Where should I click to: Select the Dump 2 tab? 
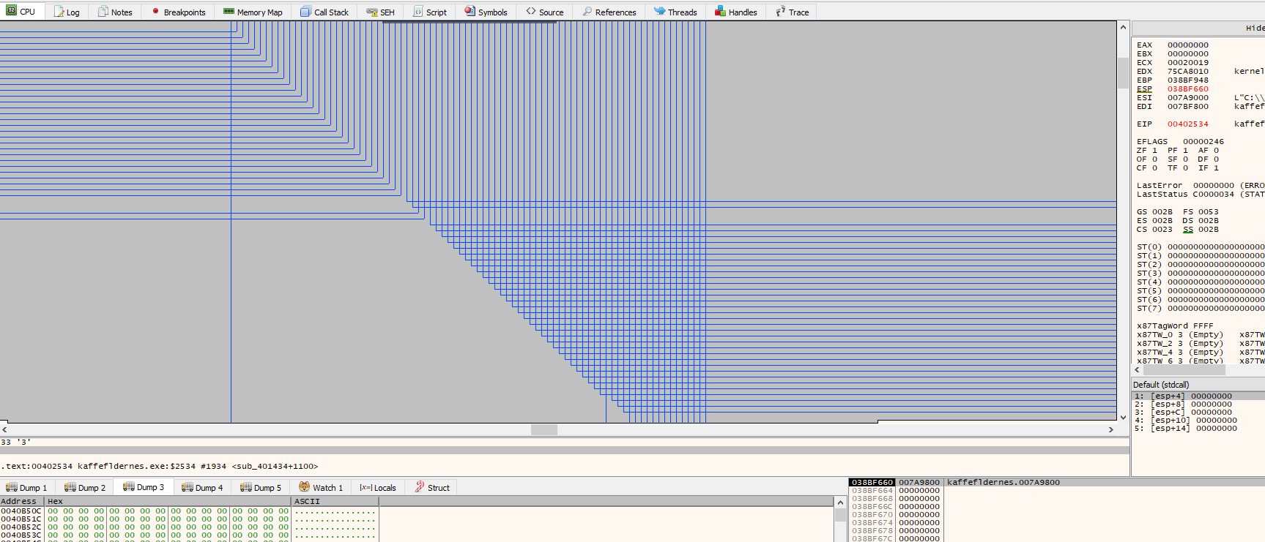pos(85,488)
